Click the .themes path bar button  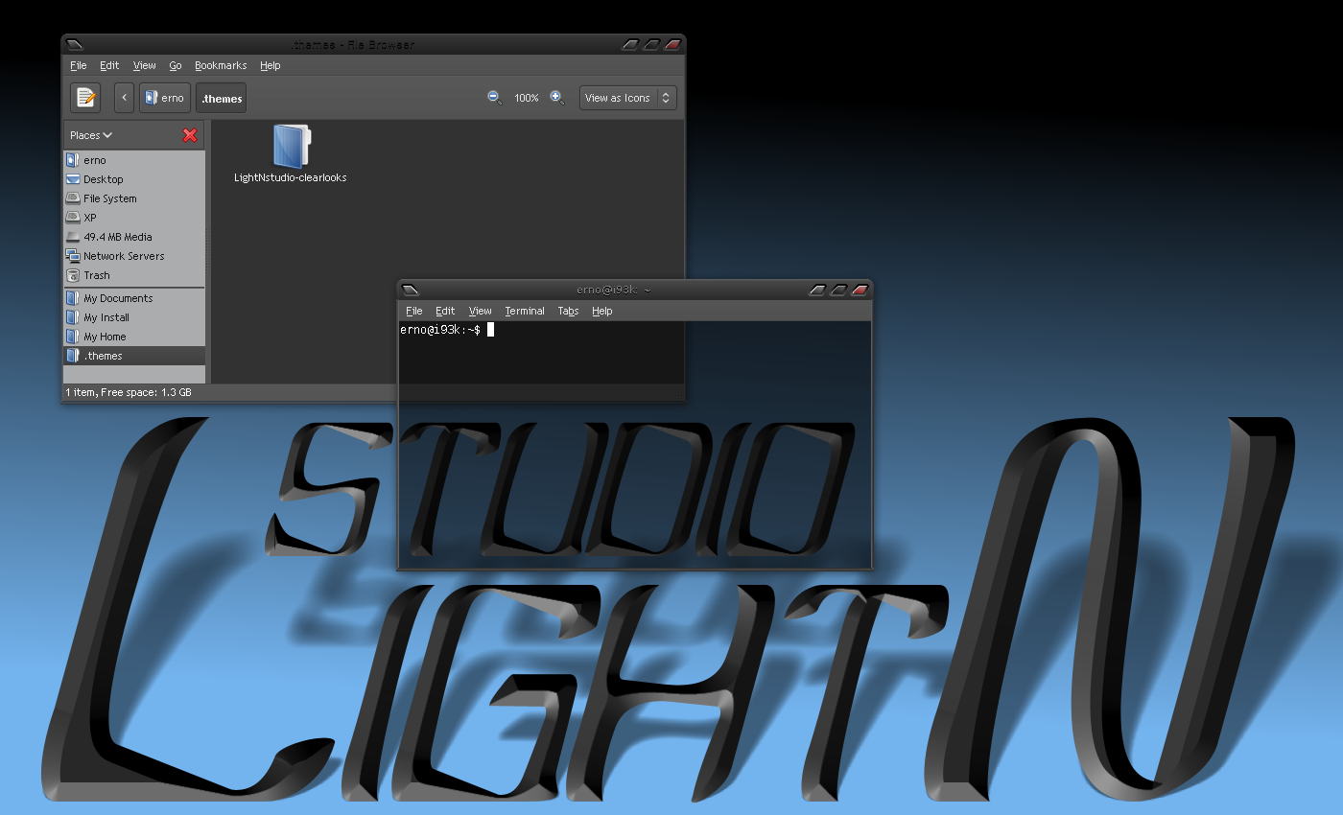click(222, 98)
